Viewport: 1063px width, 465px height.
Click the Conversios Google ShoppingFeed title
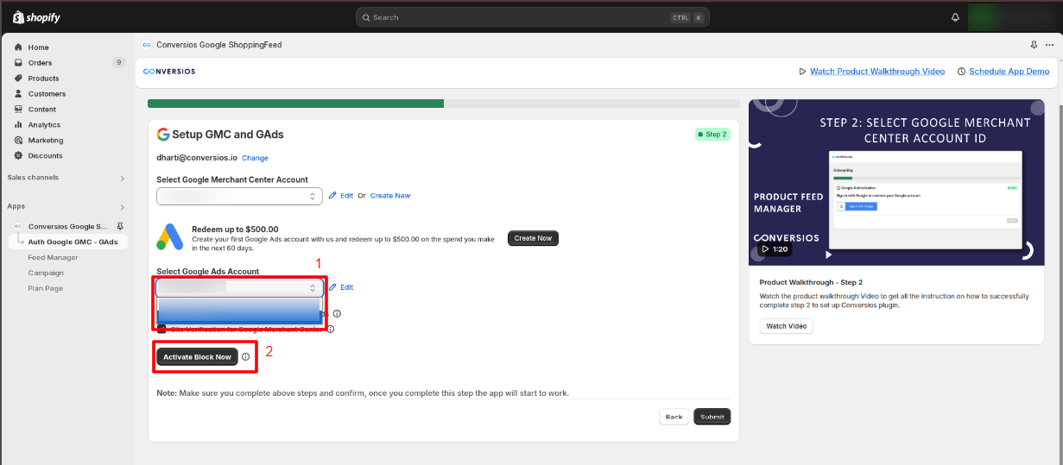[219, 45]
